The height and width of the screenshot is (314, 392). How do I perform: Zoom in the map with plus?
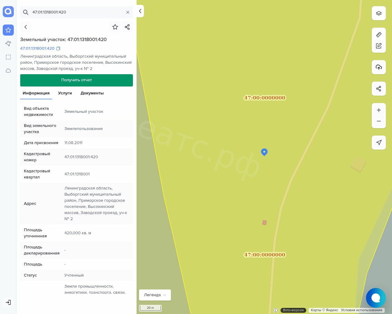click(x=379, y=110)
